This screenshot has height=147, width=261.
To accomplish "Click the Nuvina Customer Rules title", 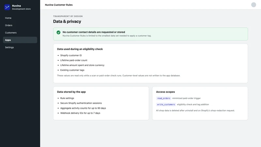I will click(59, 5).
